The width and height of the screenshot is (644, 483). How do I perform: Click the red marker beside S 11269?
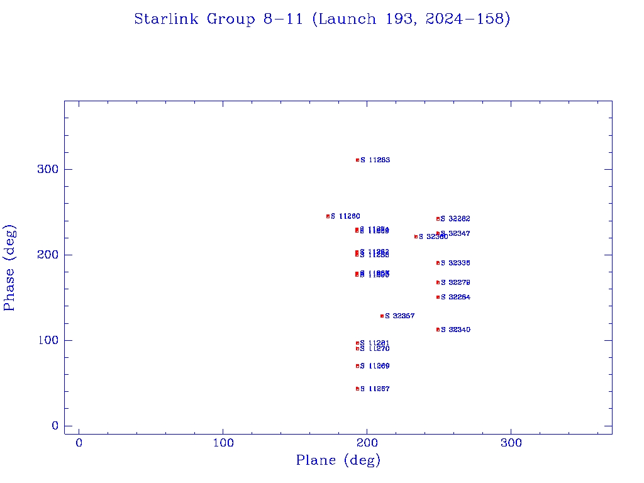coord(357,366)
